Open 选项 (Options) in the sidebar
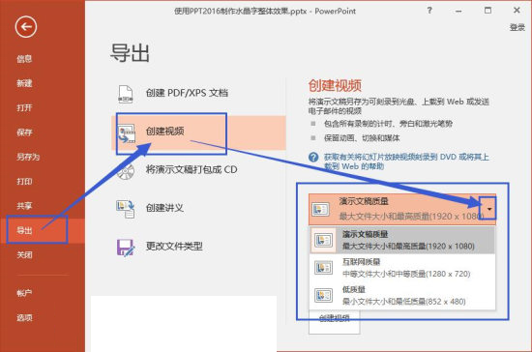532x352 pixels. pos(24,318)
